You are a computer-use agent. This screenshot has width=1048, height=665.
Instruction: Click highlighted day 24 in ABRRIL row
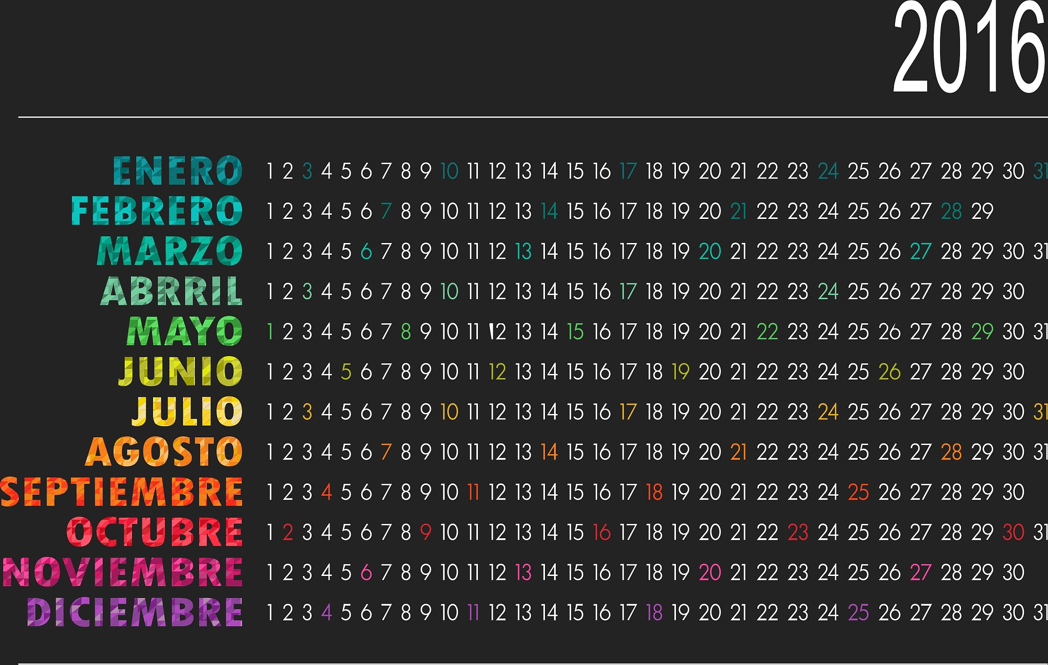coord(828,292)
